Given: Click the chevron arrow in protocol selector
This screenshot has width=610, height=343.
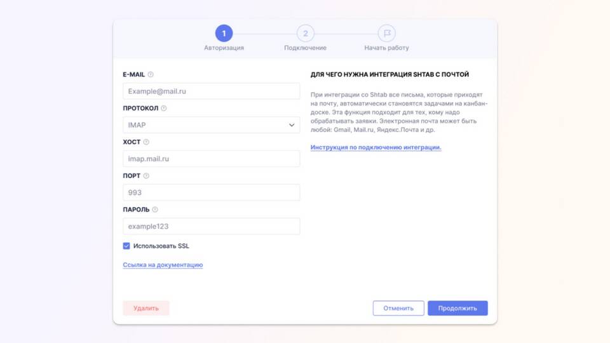Looking at the screenshot, I should pyautogui.click(x=292, y=125).
